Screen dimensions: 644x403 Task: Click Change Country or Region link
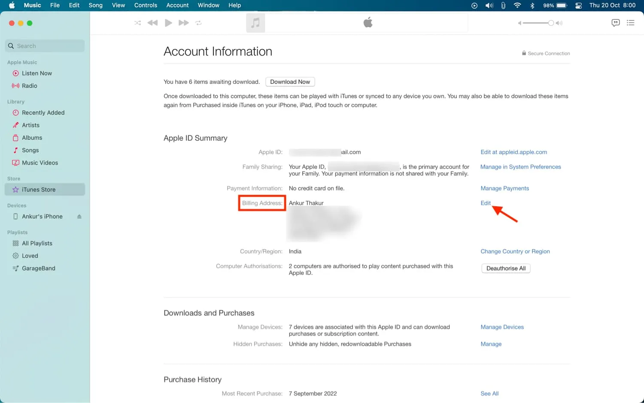515,251
